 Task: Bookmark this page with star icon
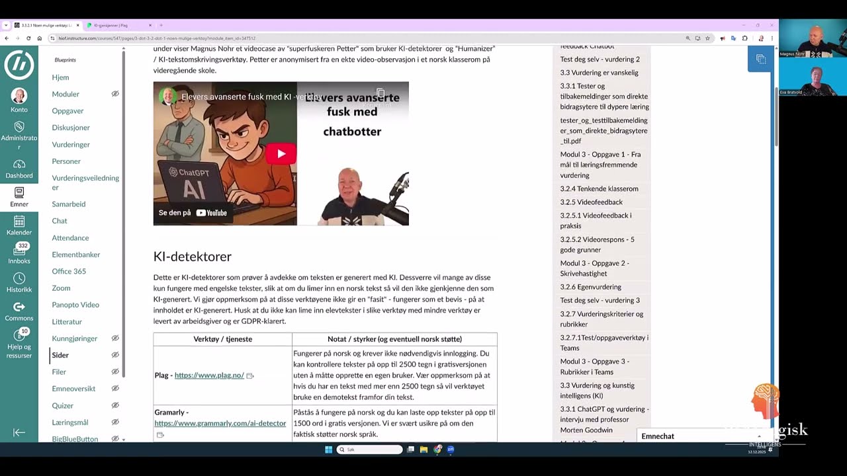(x=707, y=38)
